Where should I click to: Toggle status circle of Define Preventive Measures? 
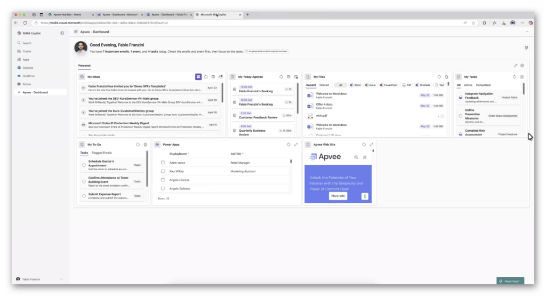460,116
